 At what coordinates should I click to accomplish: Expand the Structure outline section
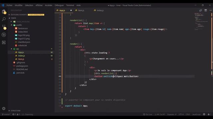tap(16, 111)
